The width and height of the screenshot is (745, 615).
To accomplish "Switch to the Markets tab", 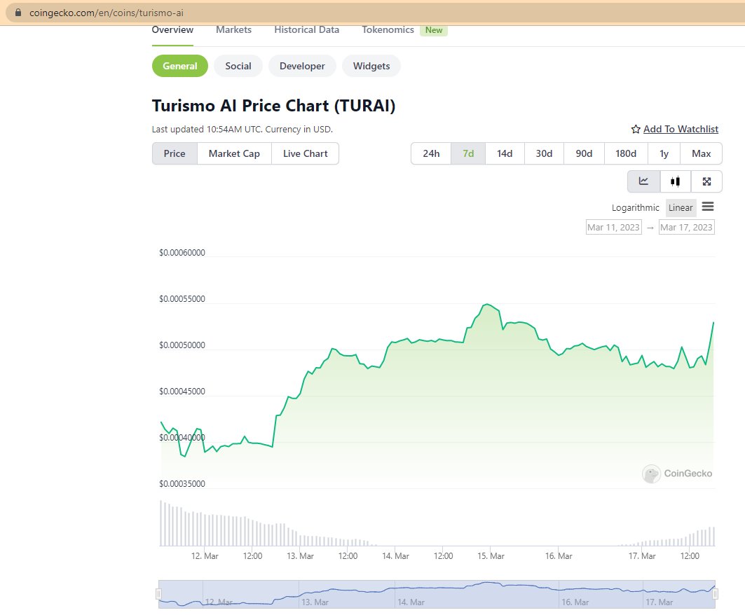I will tap(233, 29).
